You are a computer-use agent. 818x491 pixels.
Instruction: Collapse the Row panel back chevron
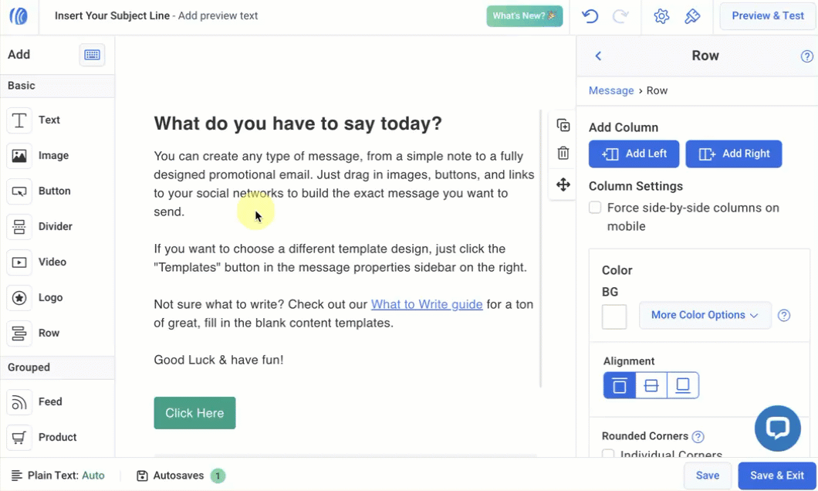tap(598, 56)
